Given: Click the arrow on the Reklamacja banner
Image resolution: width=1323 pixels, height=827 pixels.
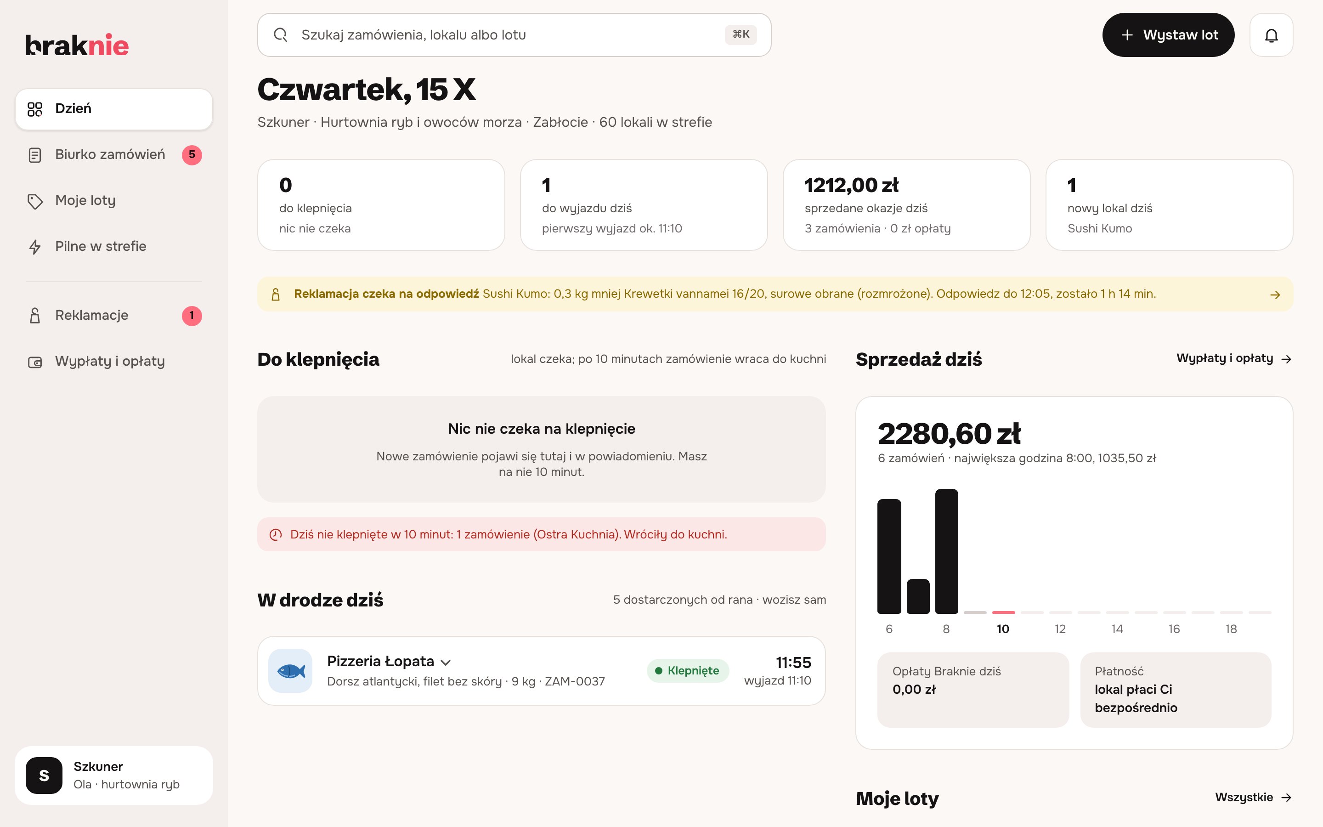Looking at the screenshot, I should click(1275, 295).
